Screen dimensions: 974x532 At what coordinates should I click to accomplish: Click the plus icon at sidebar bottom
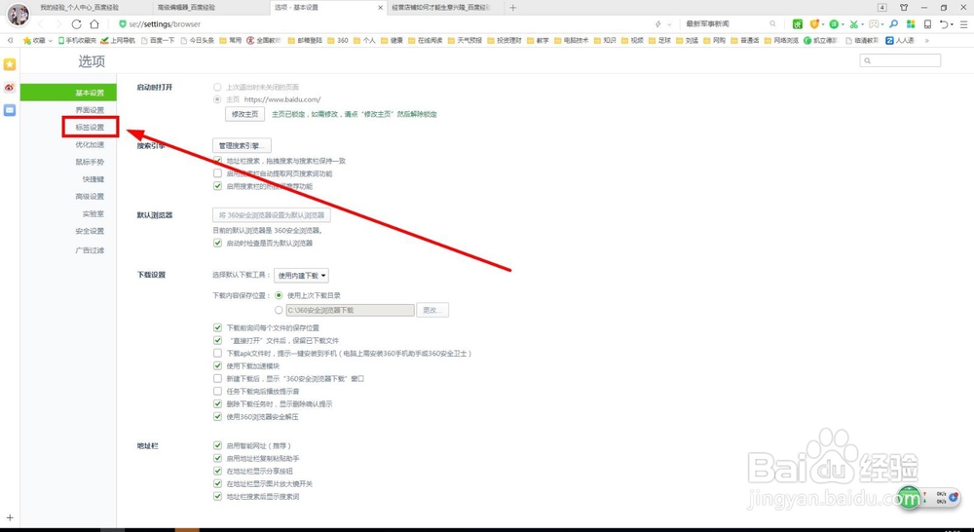click(10, 517)
